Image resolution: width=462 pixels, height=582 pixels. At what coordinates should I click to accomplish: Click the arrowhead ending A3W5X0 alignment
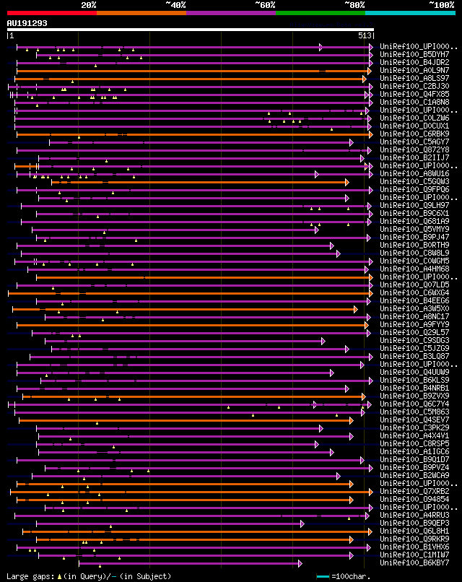pos(355,309)
